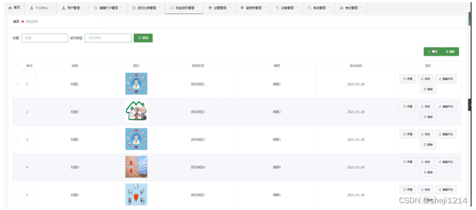
Task: Expand the 健康打卡管理 dropdown chevron
Action: coord(121,8)
